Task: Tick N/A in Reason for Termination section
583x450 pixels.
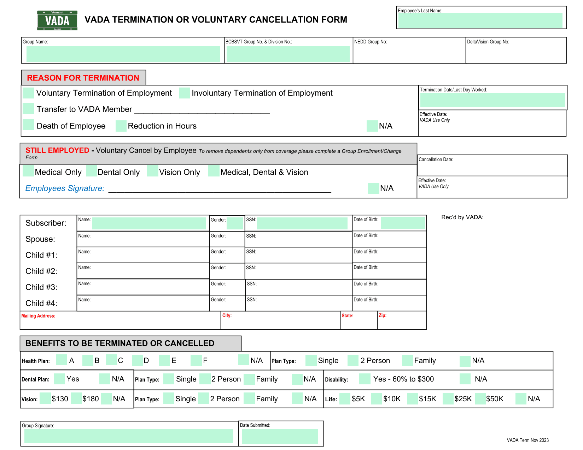Action: click(x=372, y=126)
